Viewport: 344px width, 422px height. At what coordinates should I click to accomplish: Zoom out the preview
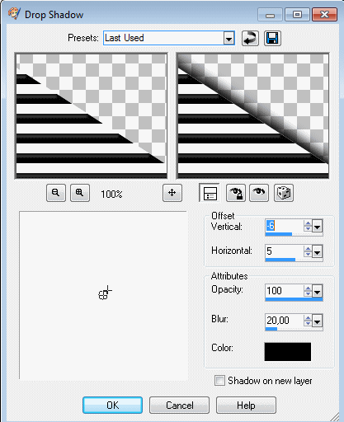click(56, 193)
